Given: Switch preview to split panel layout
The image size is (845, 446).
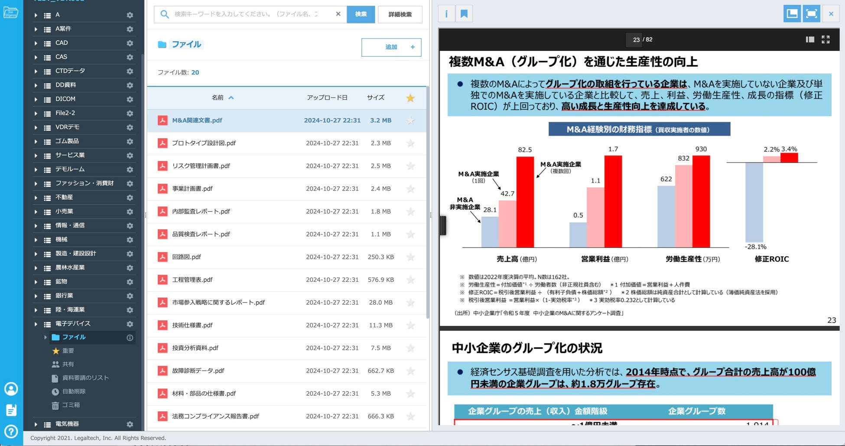Looking at the screenshot, I should 792,14.
